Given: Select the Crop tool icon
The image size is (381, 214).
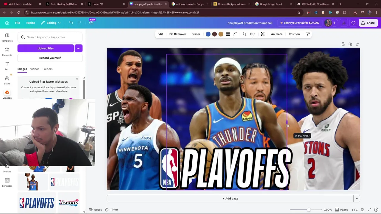Looking at the screenshot, I should click(245, 34).
